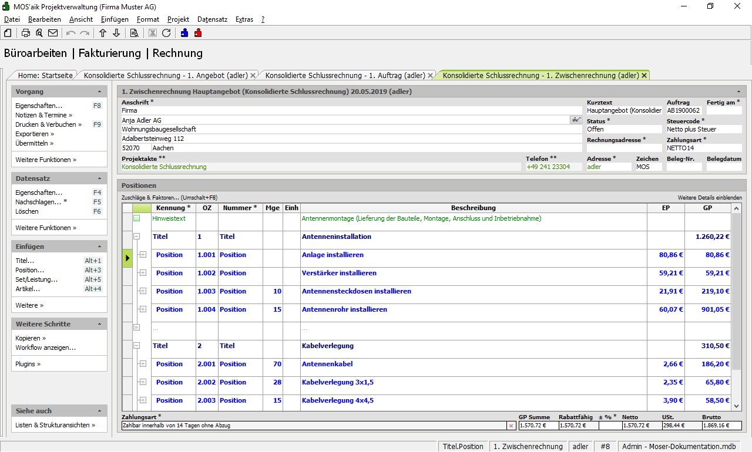The image size is (752, 452).
Task: Collapse the Vorgang sidebar panel
Action: [99, 92]
